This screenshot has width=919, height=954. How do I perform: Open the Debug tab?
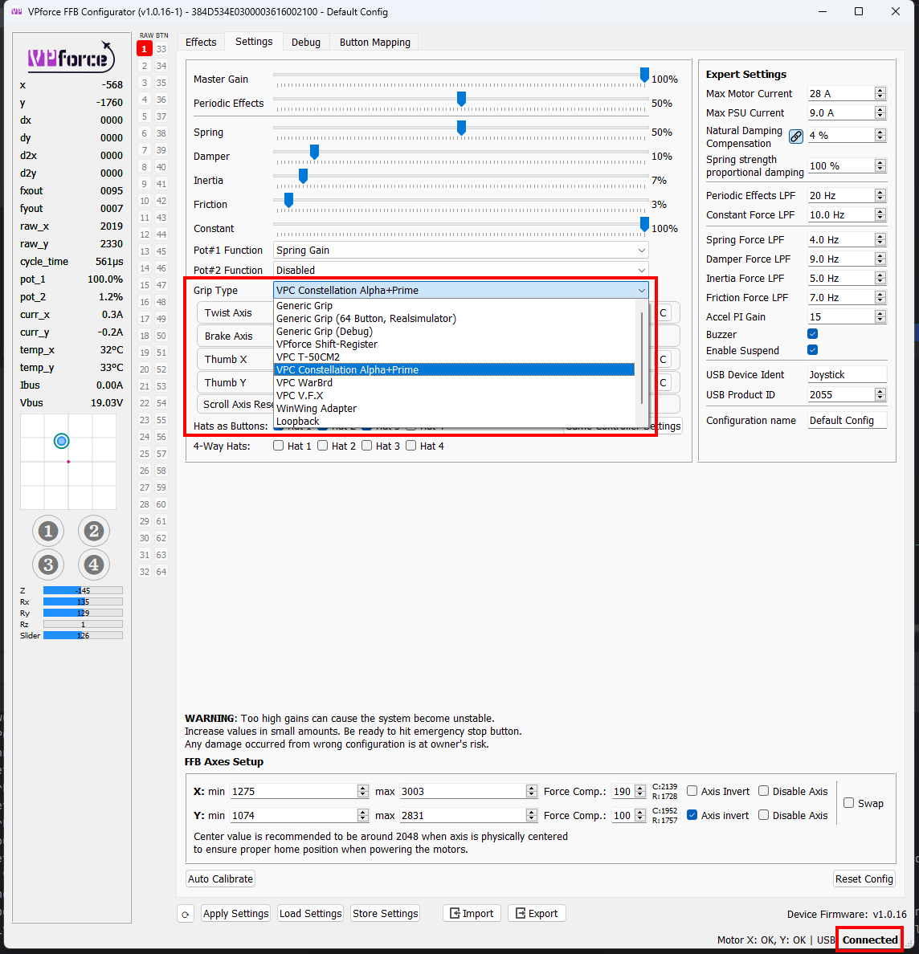click(x=305, y=42)
